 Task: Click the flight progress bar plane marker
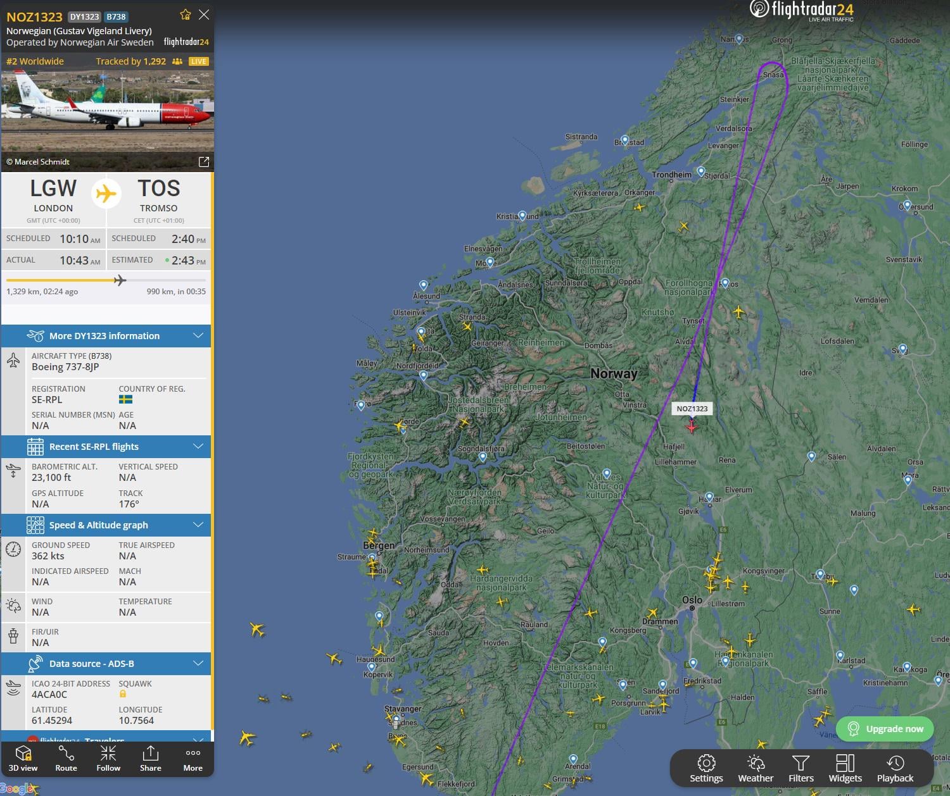pos(120,280)
